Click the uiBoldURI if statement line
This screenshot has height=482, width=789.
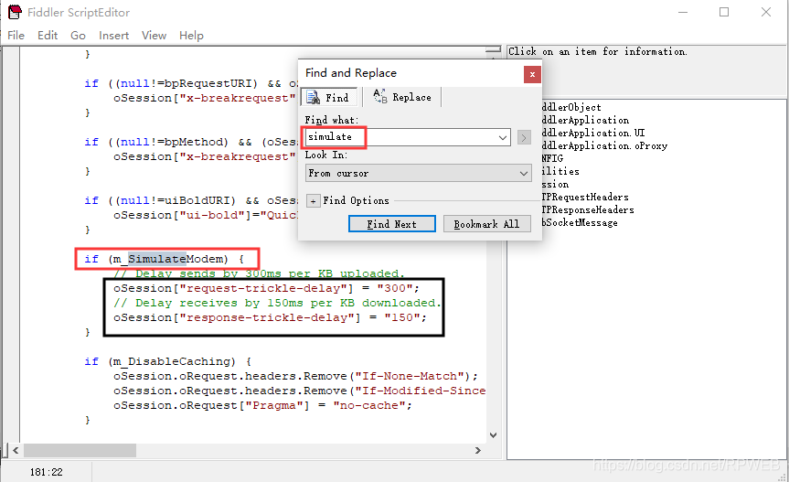(191, 200)
